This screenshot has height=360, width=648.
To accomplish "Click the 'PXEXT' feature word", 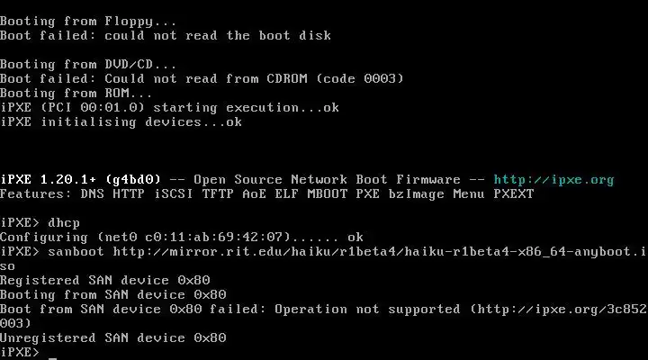I will 514,194.
